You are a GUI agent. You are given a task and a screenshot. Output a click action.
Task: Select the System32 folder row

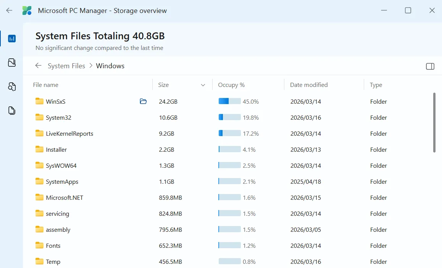(x=58, y=117)
